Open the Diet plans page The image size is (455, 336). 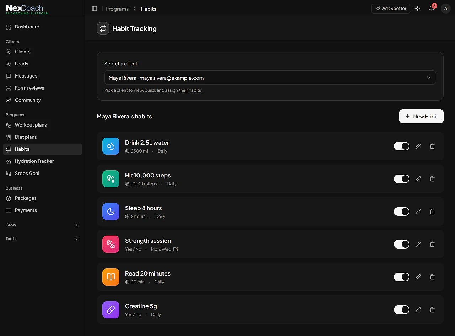42,137
